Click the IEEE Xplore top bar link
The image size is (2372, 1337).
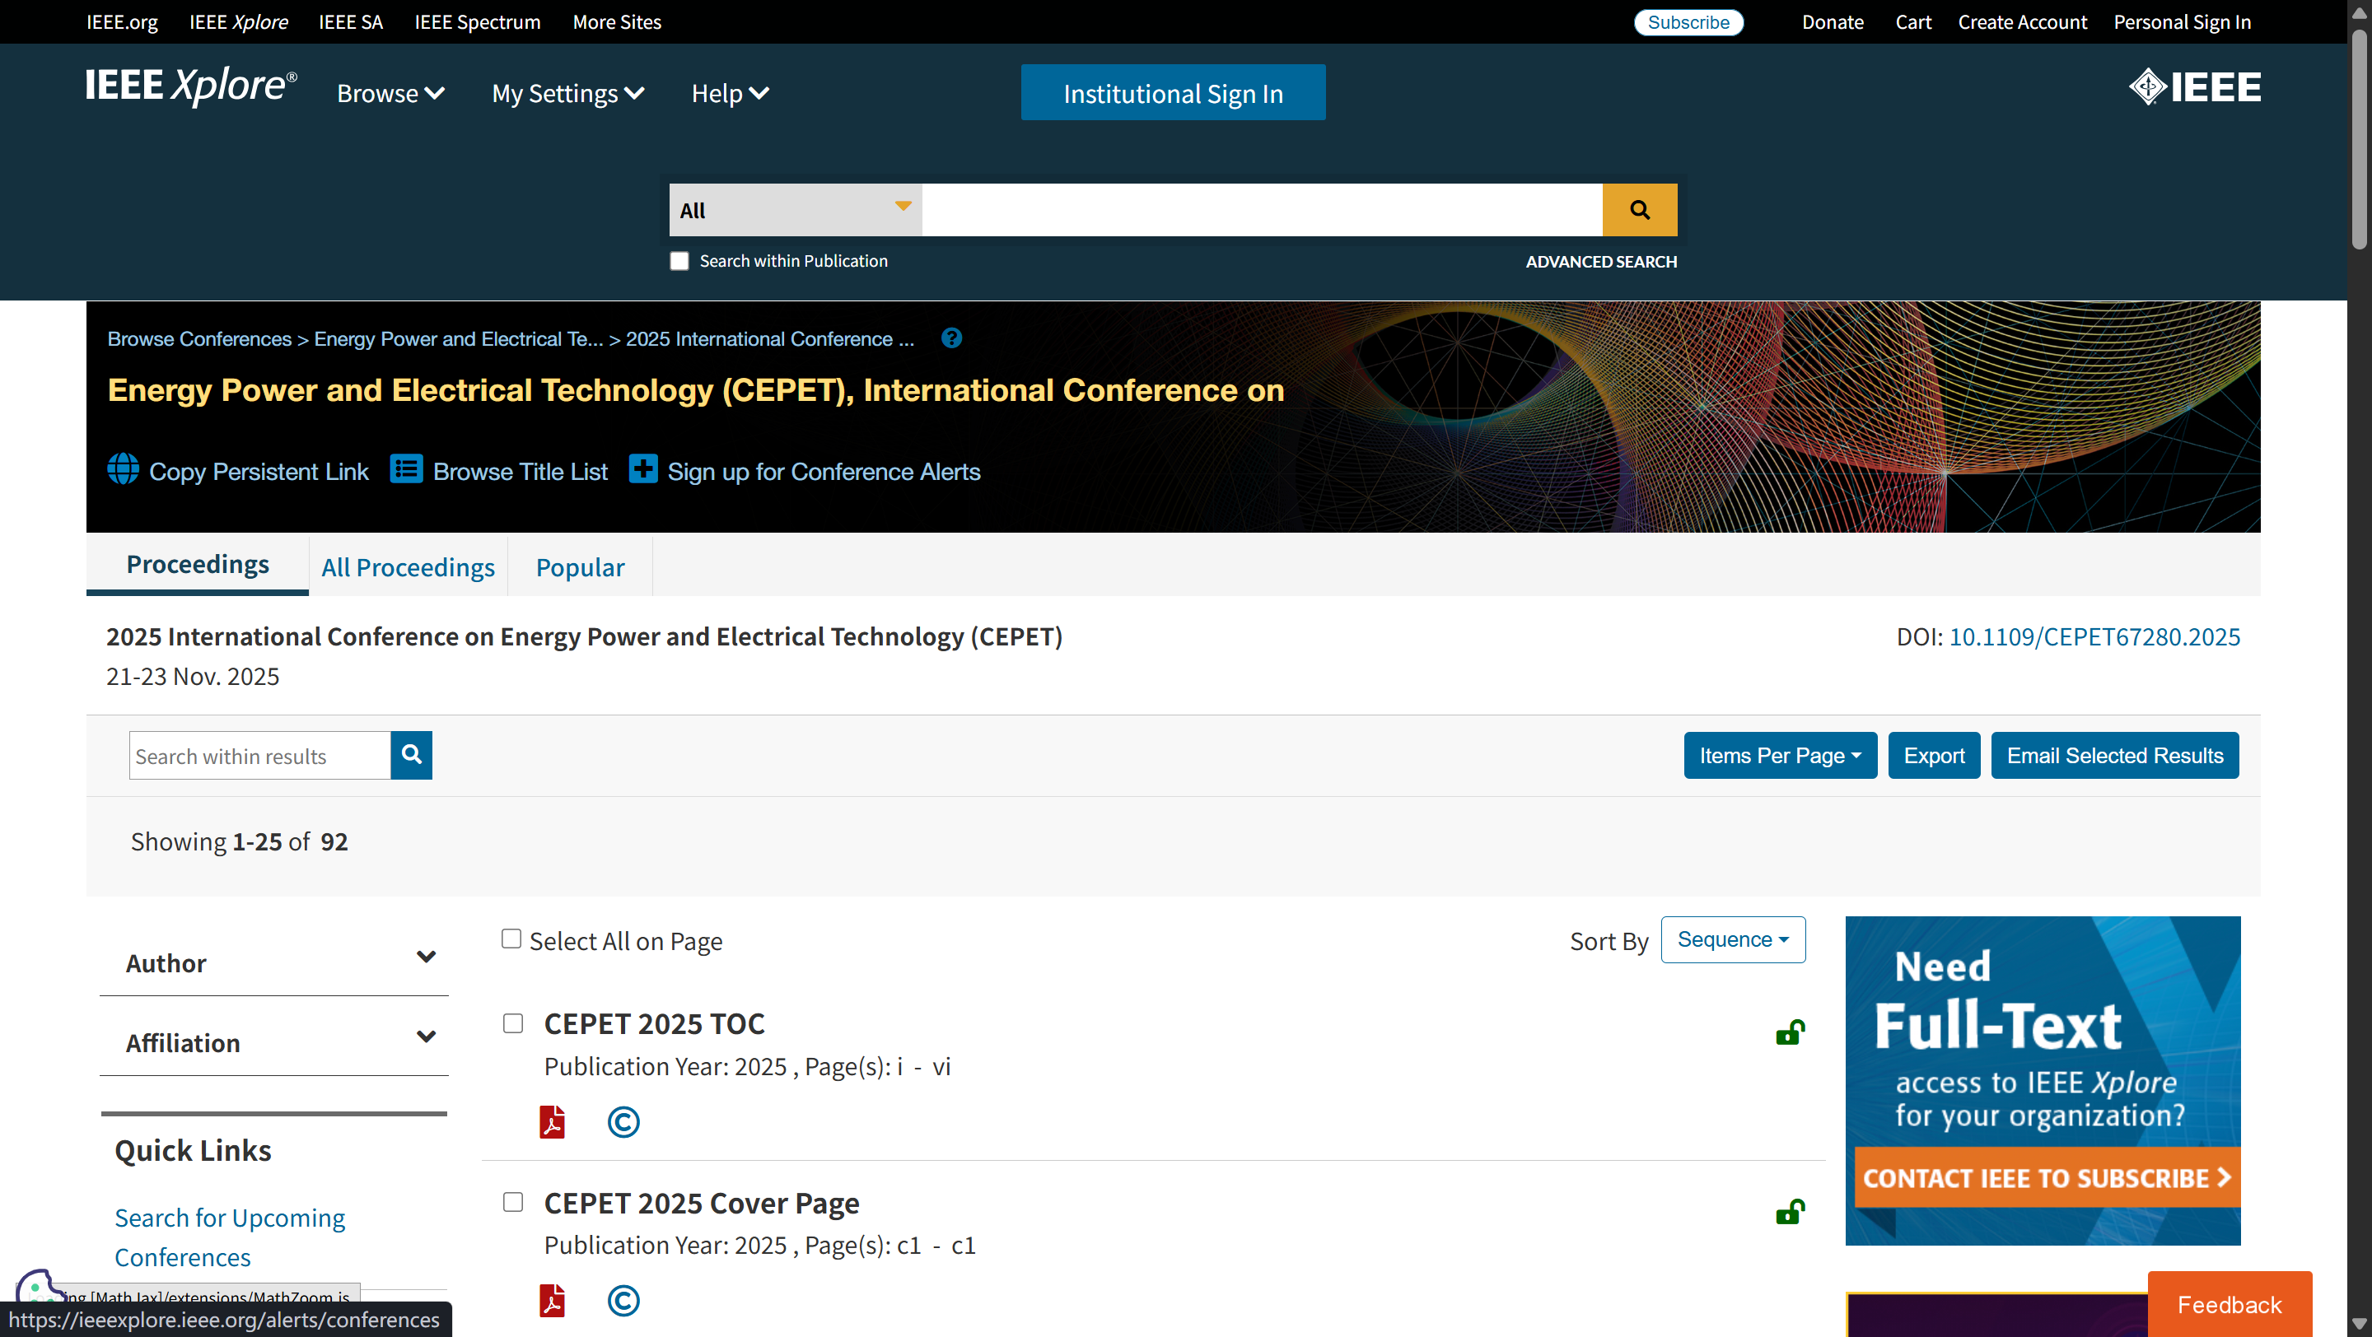pyautogui.click(x=239, y=22)
